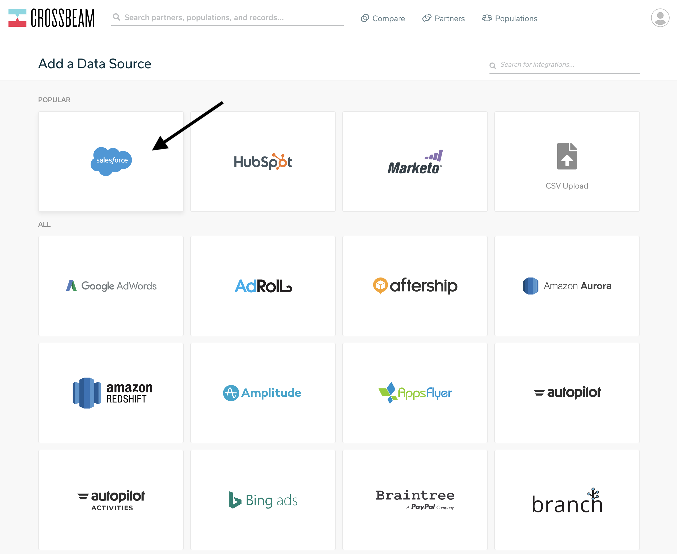Select Marketo as data source
Screen dimensions: 677x554
coord(415,161)
